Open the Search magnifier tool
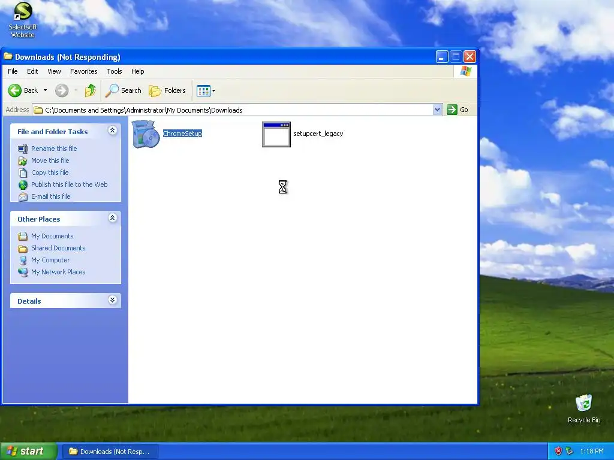Viewport: 614px width, 460px height. pyautogui.click(x=123, y=90)
